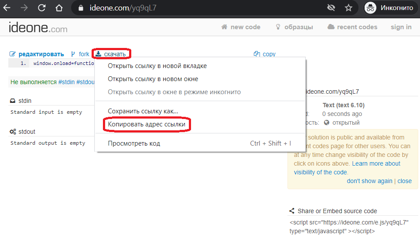The height and width of the screenshot is (238, 420).
Task: Click the редактировать link
Action: (x=41, y=54)
